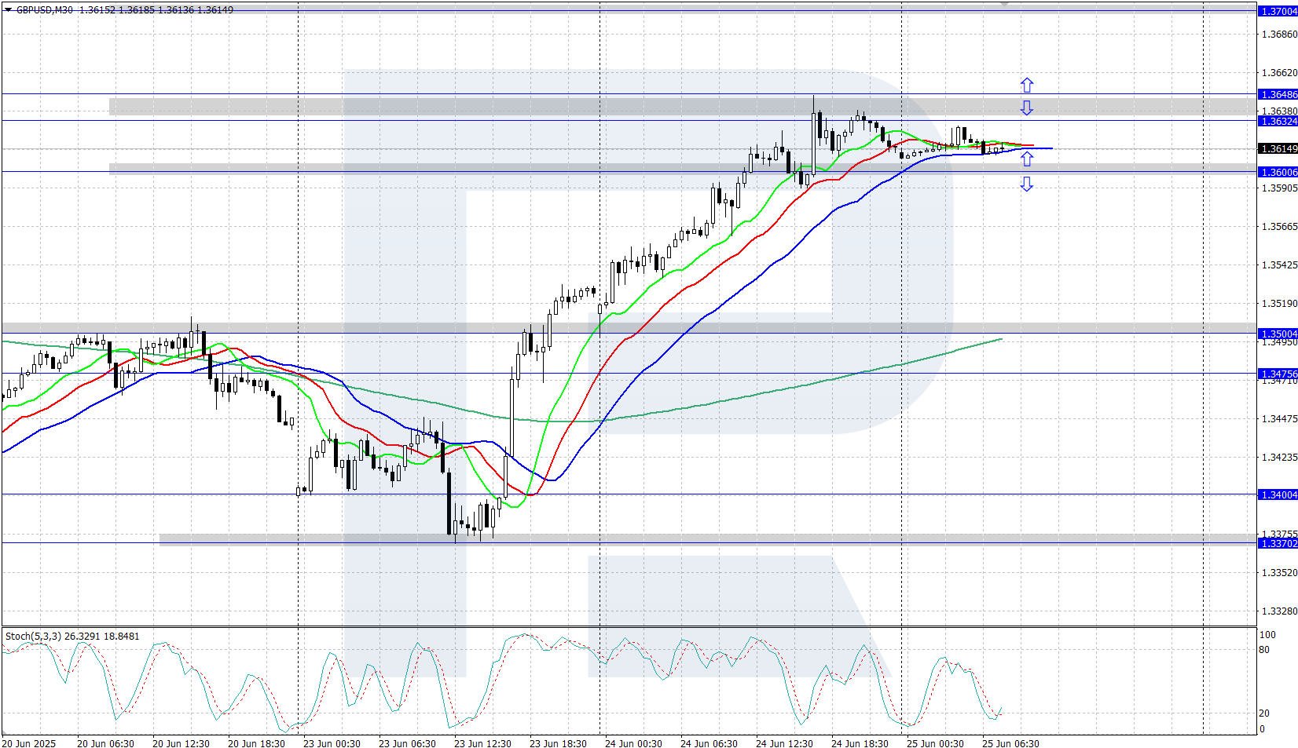Screen dimensions: 1298x748
Task: Click the triangle beside the GBPUSD,M30 title
Action: [9, 10]
